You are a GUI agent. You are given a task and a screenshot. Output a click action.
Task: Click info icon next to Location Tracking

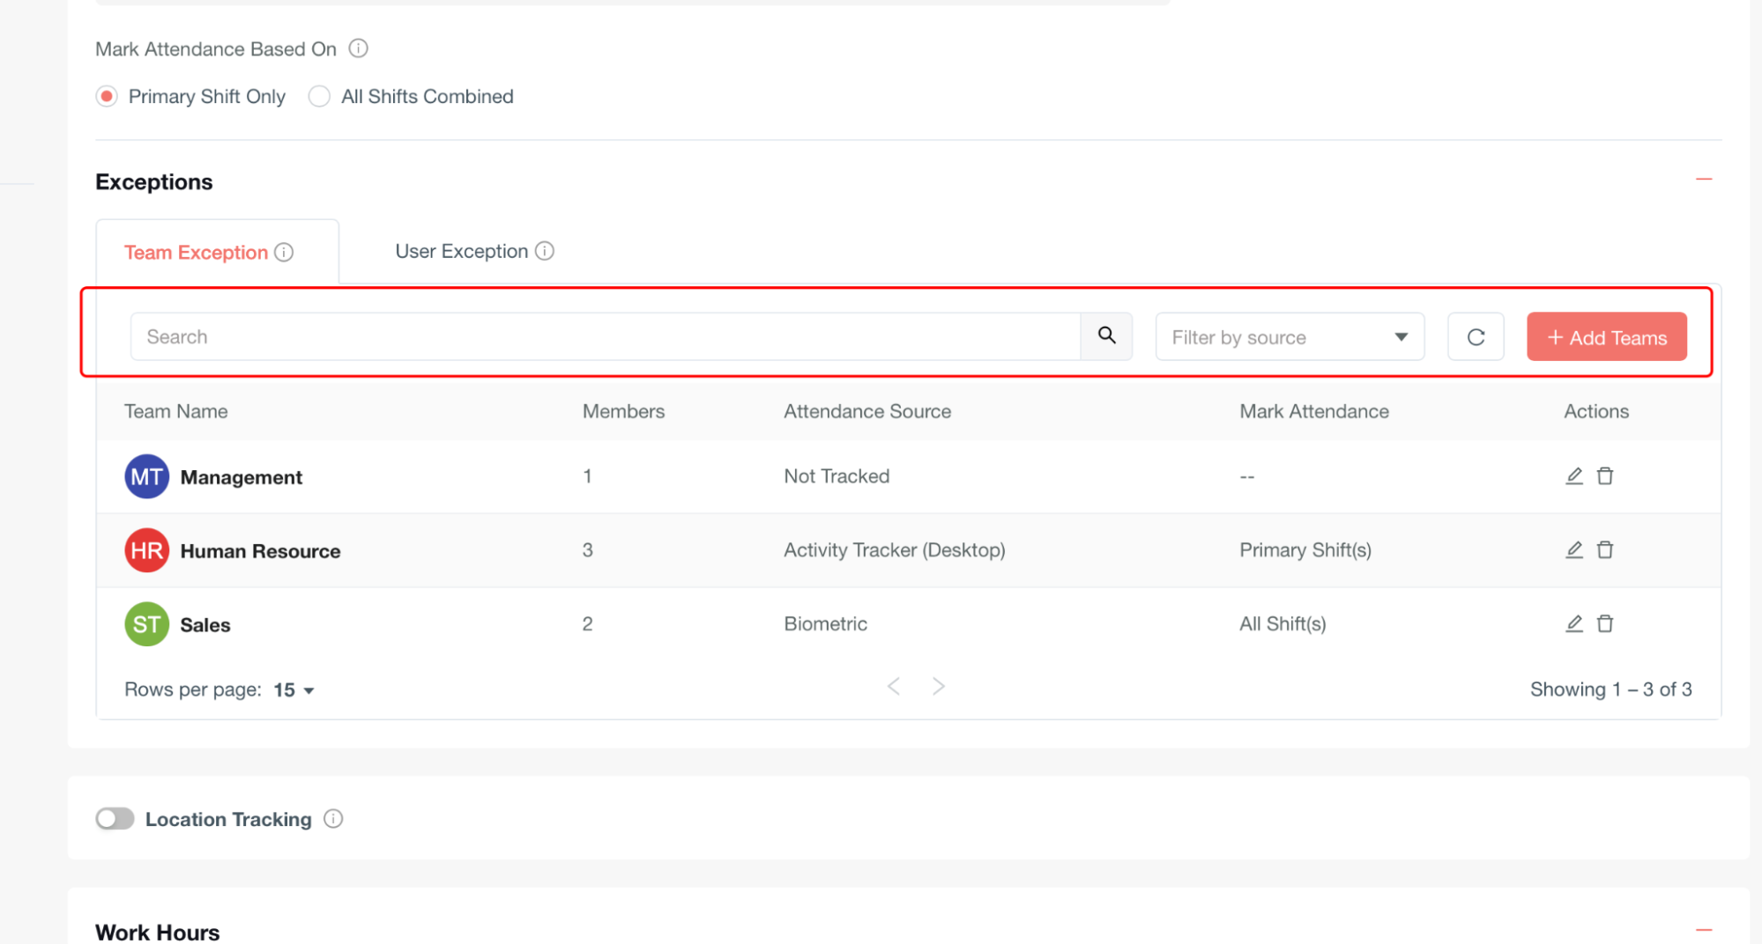pos(333,819)
